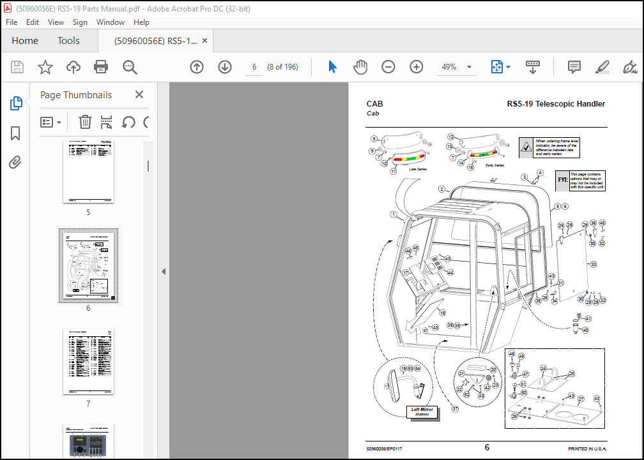Image resolution: width=644 pixels, height=460 pixels.
Task: Select the arrow selection tool
Action: 332,67
